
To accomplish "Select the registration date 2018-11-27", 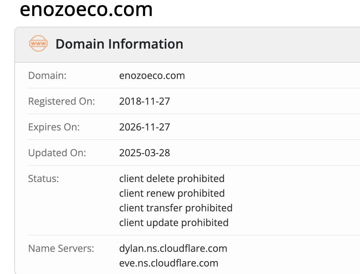I will 145,101.
